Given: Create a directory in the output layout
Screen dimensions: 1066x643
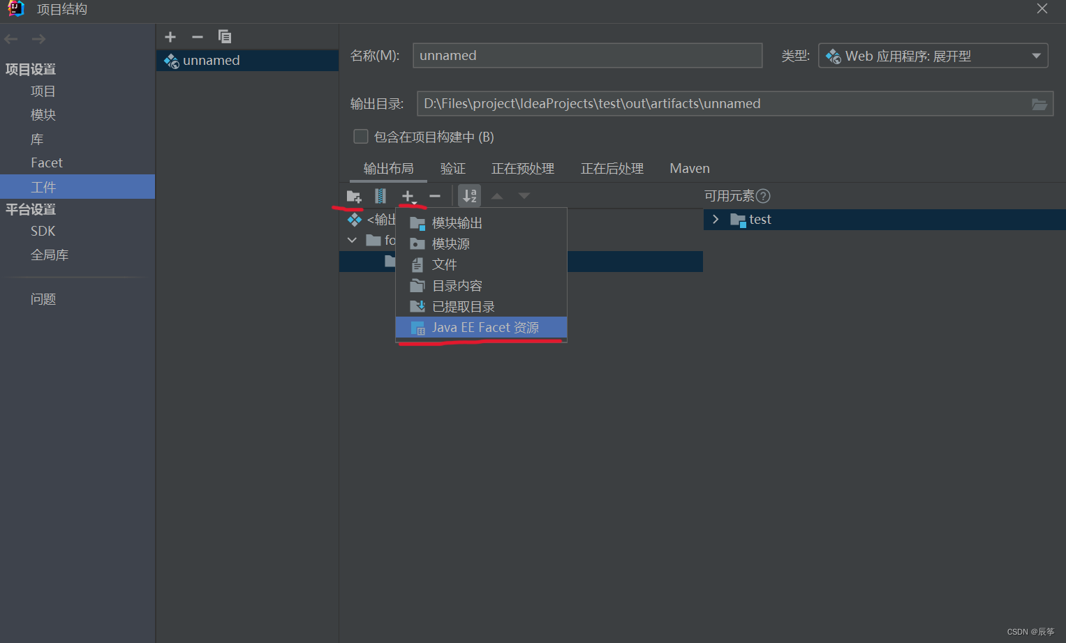Looking at the screenshot, I should coord(354,197).
